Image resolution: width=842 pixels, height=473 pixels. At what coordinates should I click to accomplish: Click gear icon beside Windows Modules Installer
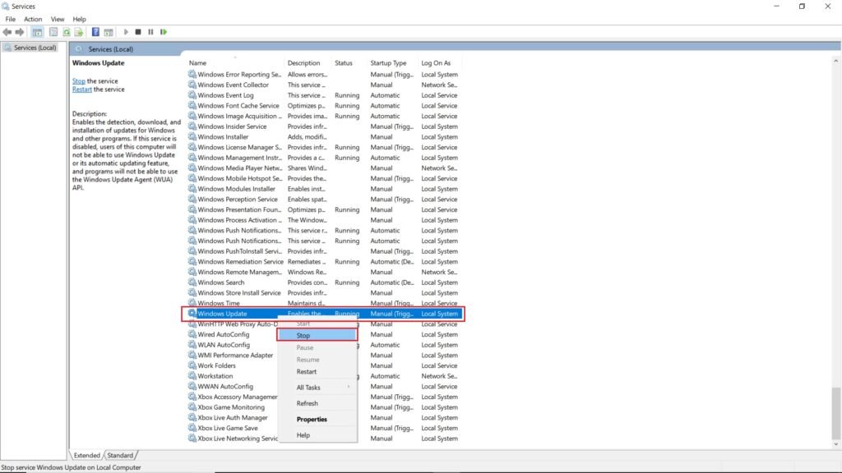192,189
